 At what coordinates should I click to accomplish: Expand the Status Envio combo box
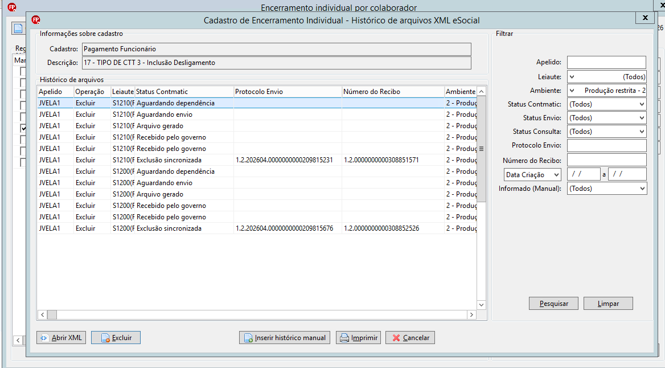642,117
